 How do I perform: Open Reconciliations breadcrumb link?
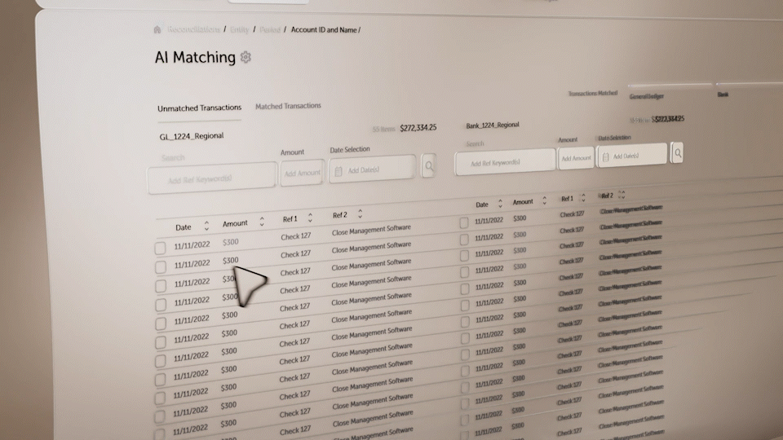(193, 29)
